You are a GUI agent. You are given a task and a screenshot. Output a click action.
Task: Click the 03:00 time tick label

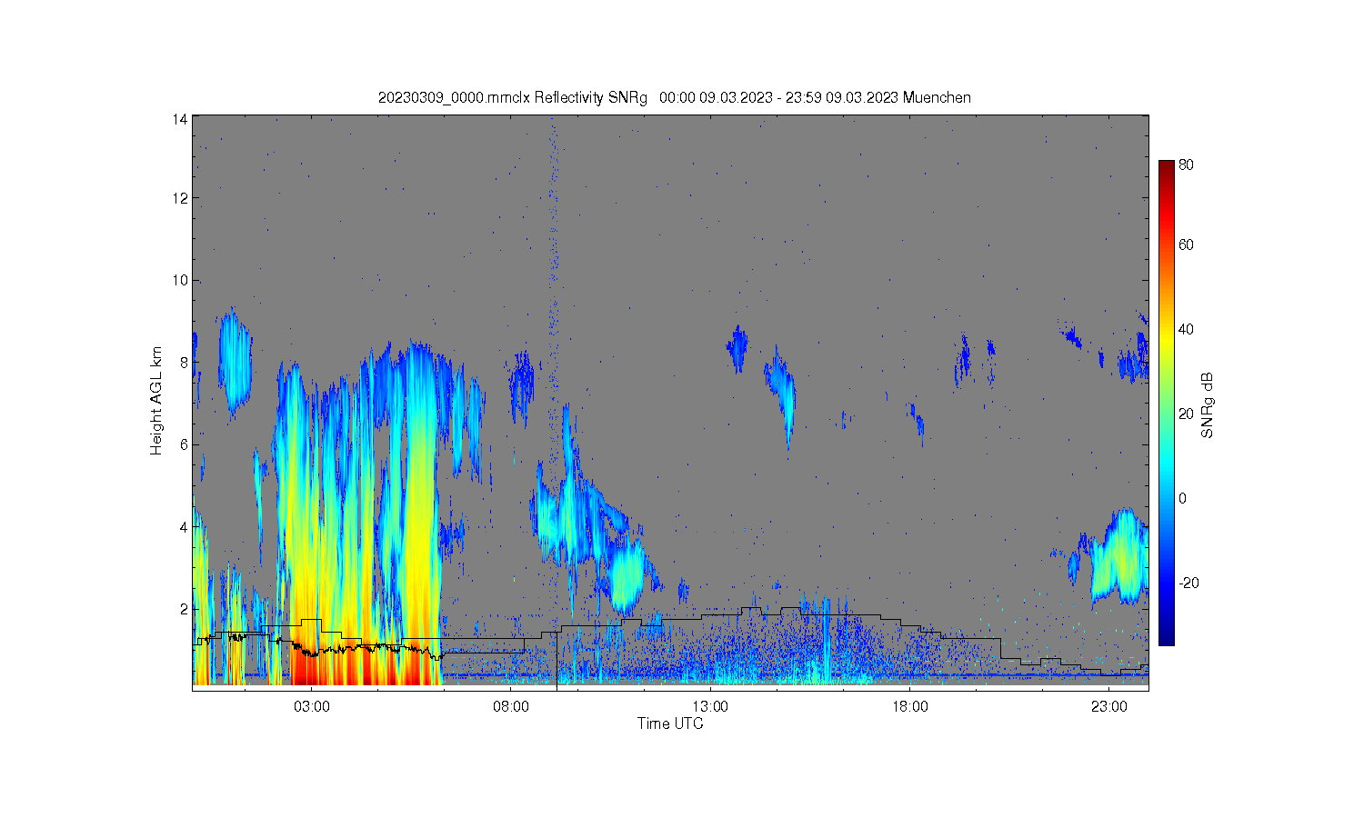click(312, 706)
